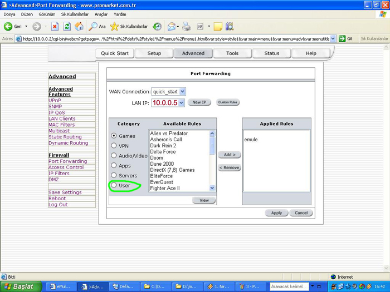Select the Apps category radio button

(x=114, y=165)
